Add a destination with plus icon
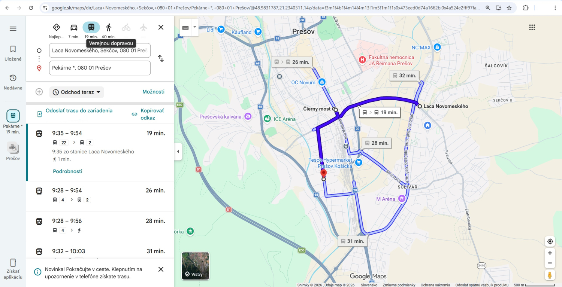 click(x=39, y=92)
